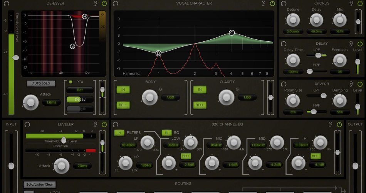Open the HI band BELL shape selector
This screenshot has height=193, width=366.
[x=316, y=156]
